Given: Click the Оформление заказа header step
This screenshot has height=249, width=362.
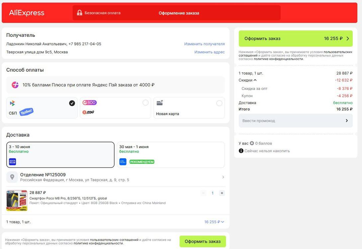Looking at the screenshot, I should (x=179, y=13).
